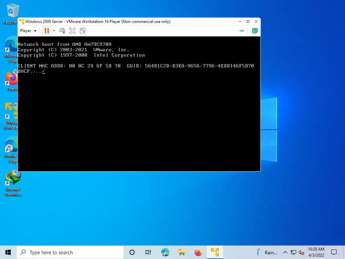Open the Windows Start menu
345x259 pixels.
click(8, 252)
